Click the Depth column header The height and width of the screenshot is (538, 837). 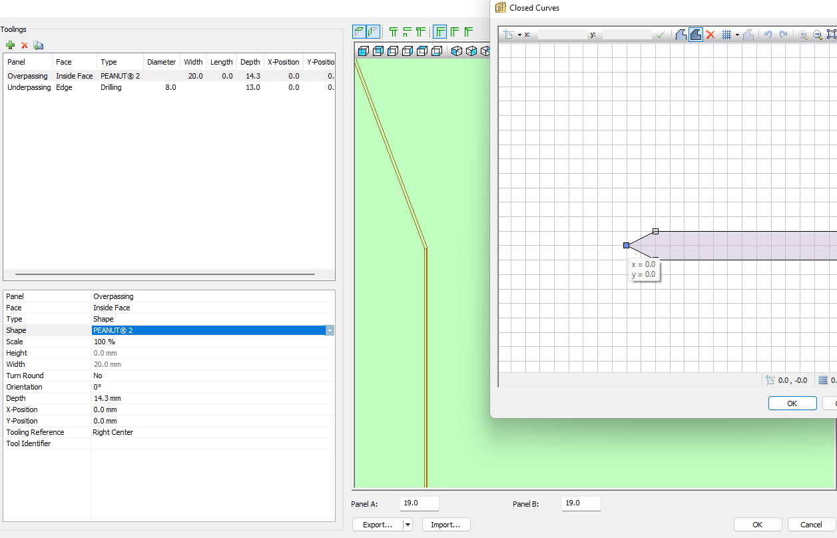(250, 62)
